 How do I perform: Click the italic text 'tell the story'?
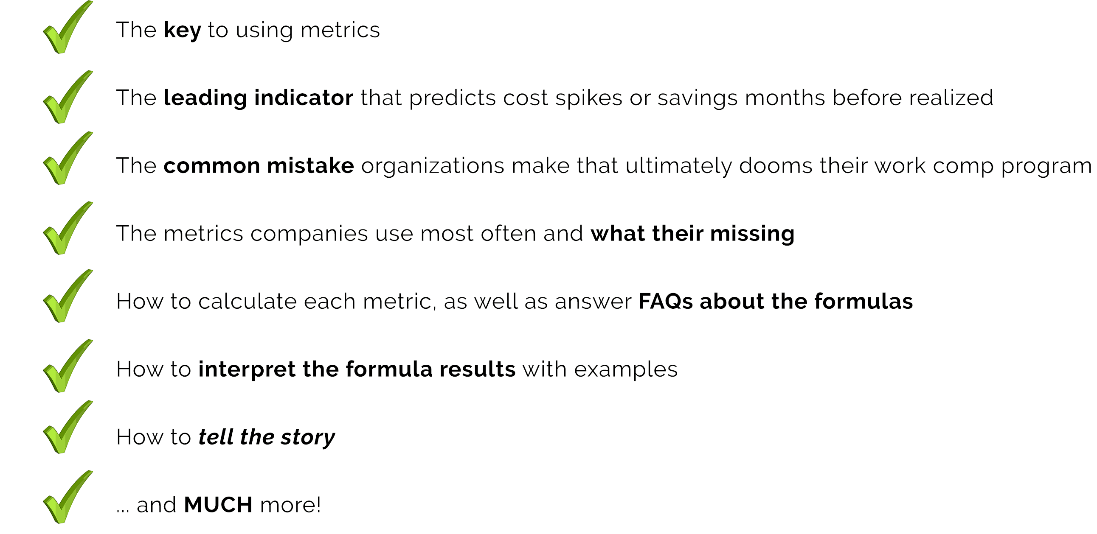(x=267, y=438)
